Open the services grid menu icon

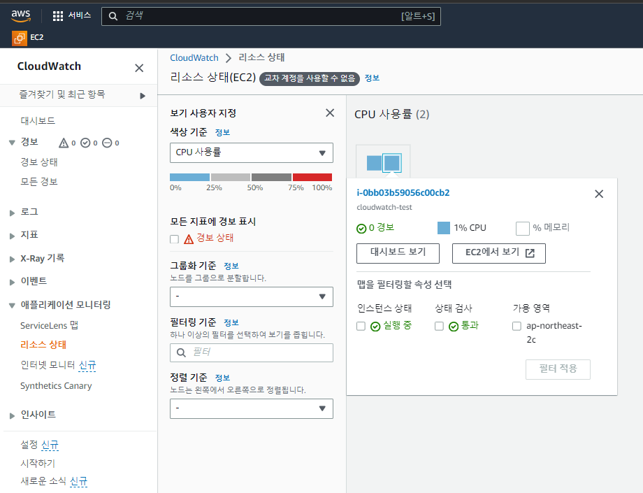click(x=58, y=15)
